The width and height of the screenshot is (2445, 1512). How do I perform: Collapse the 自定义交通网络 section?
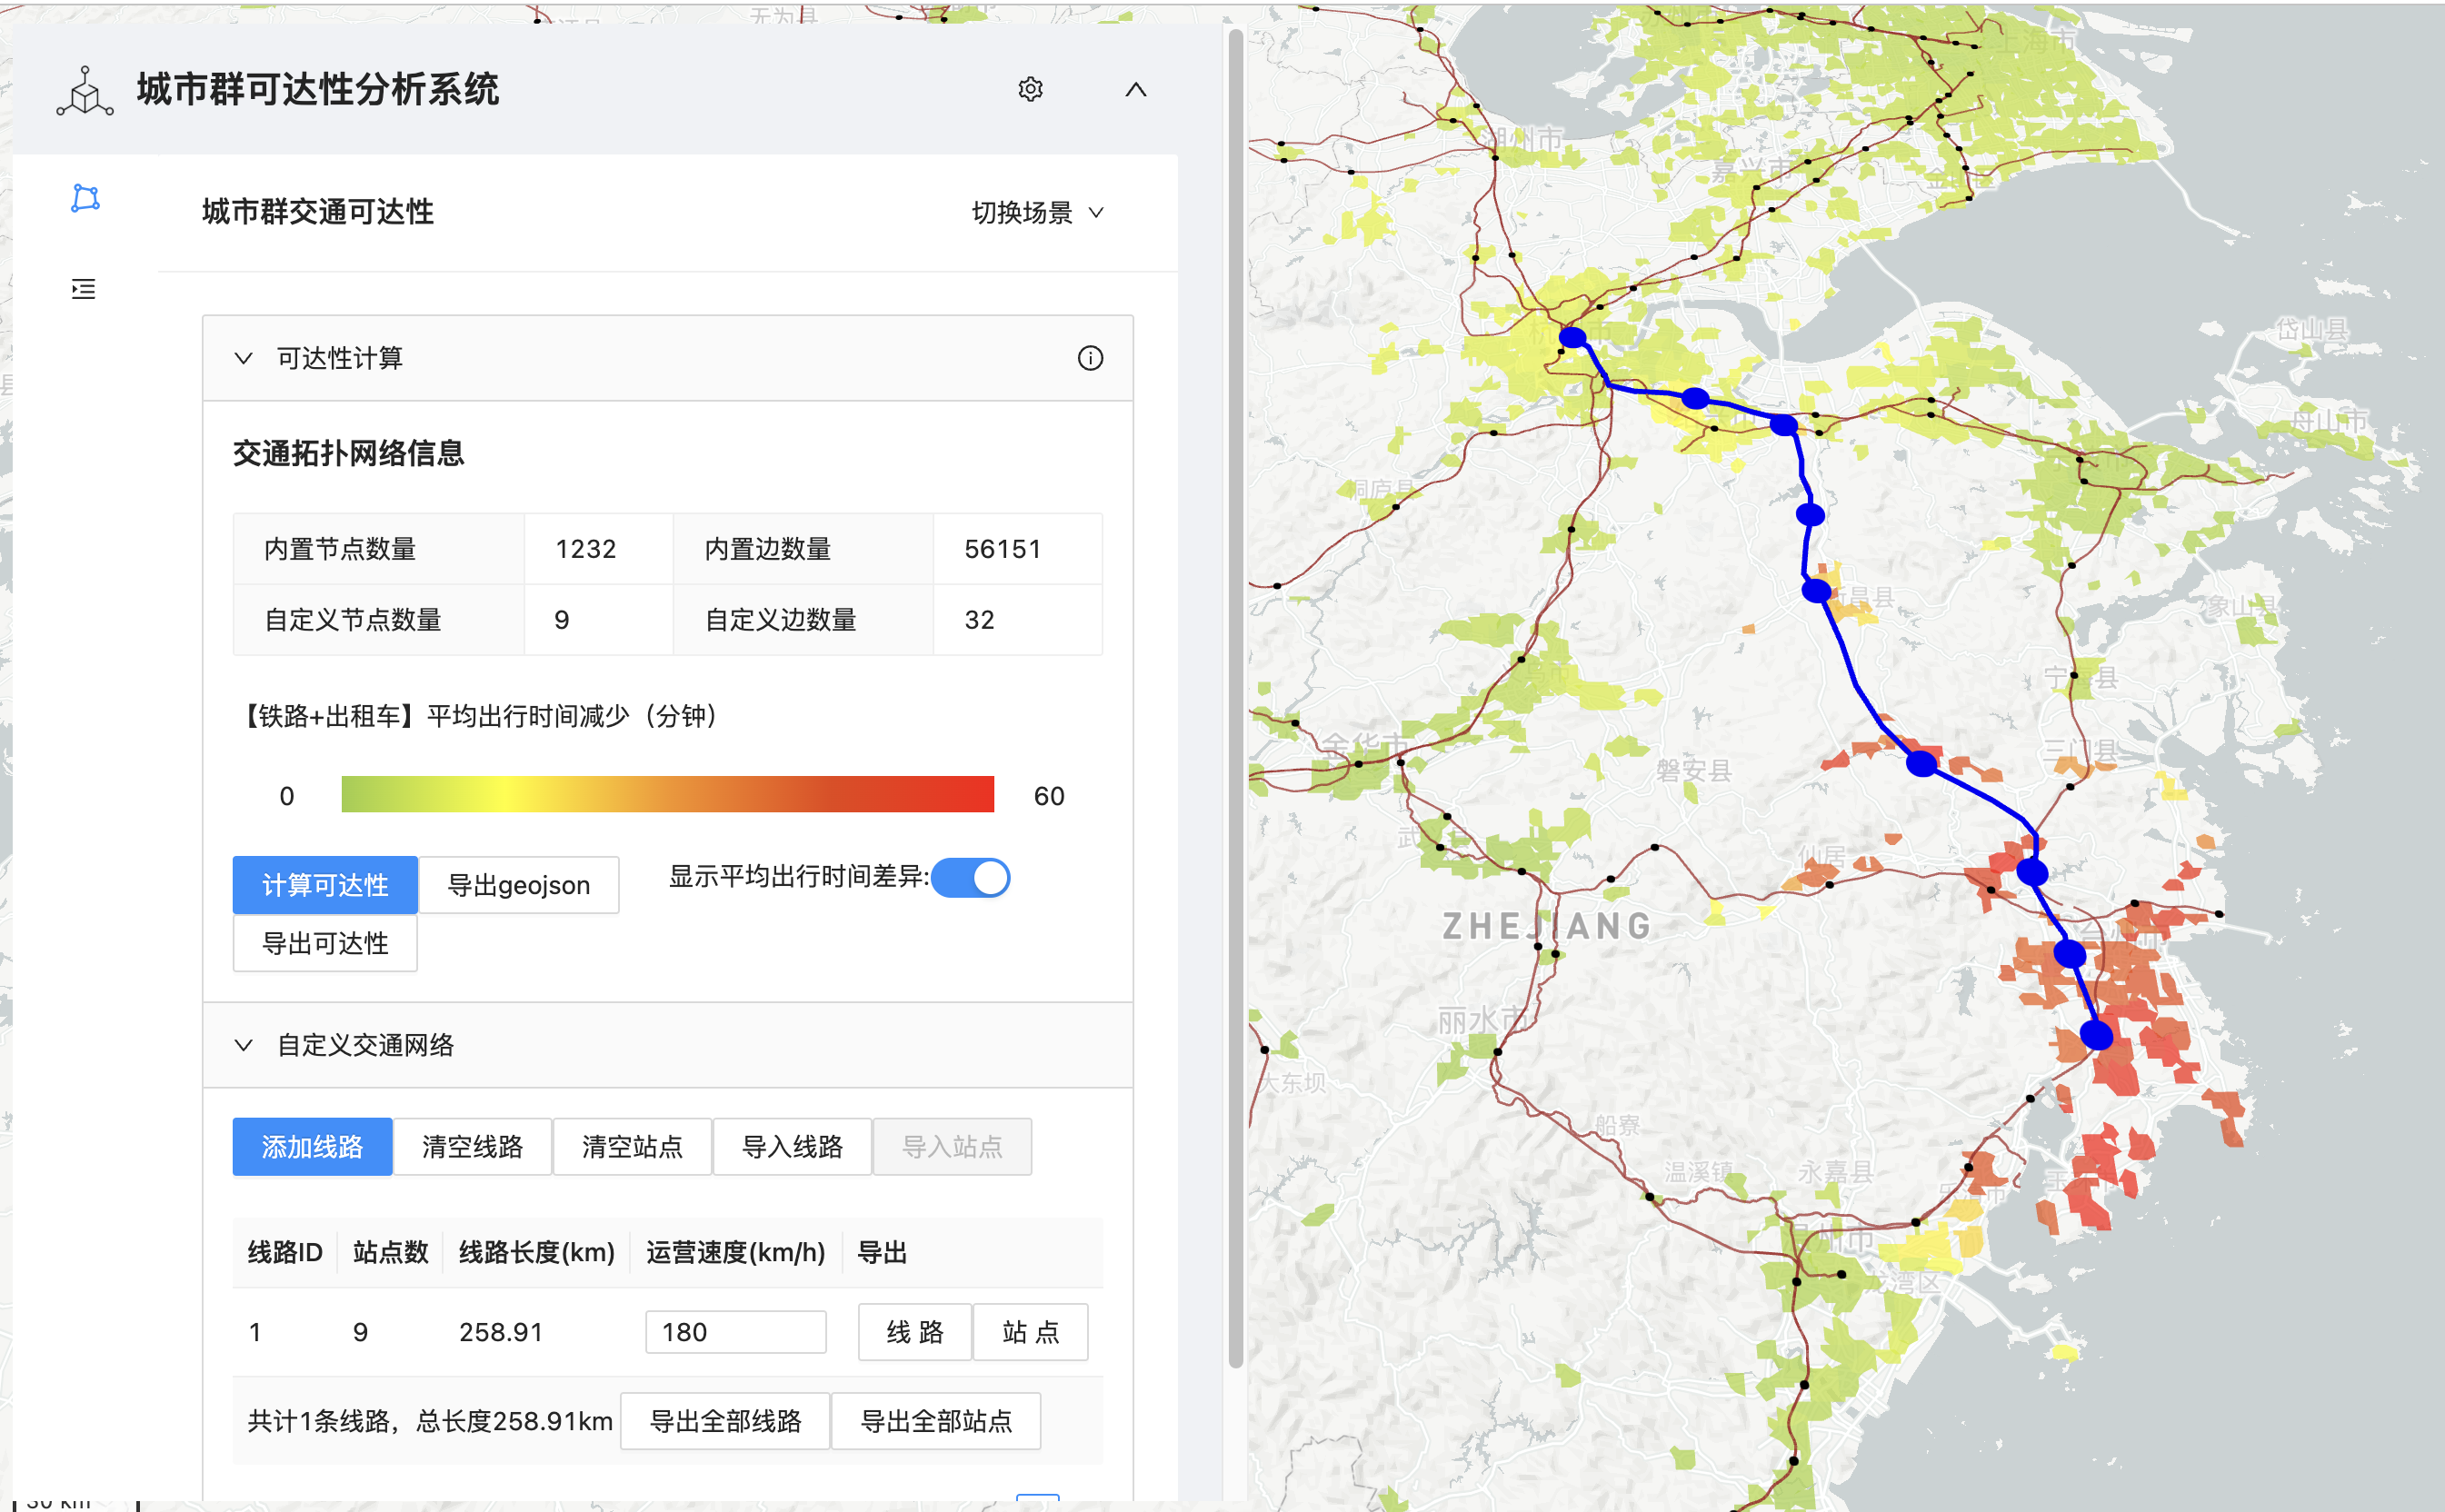243,1045
